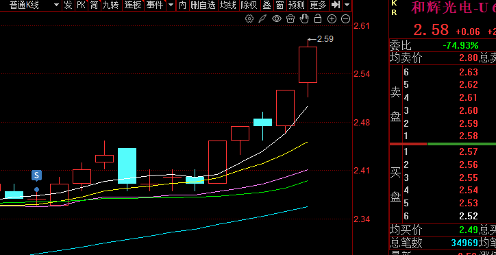Select sell level 5 price 2.62

(x=469, y=84)
